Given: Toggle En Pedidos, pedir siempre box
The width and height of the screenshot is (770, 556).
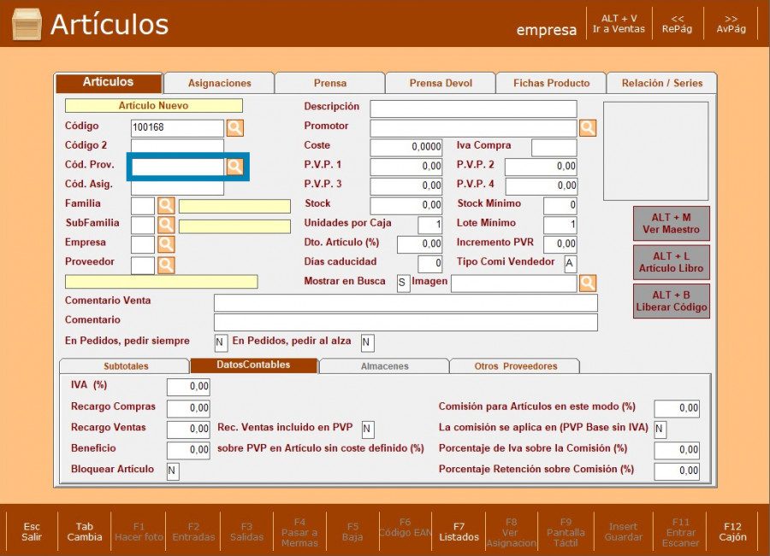Looking at the screenshot, I should (x=221, y=342).
